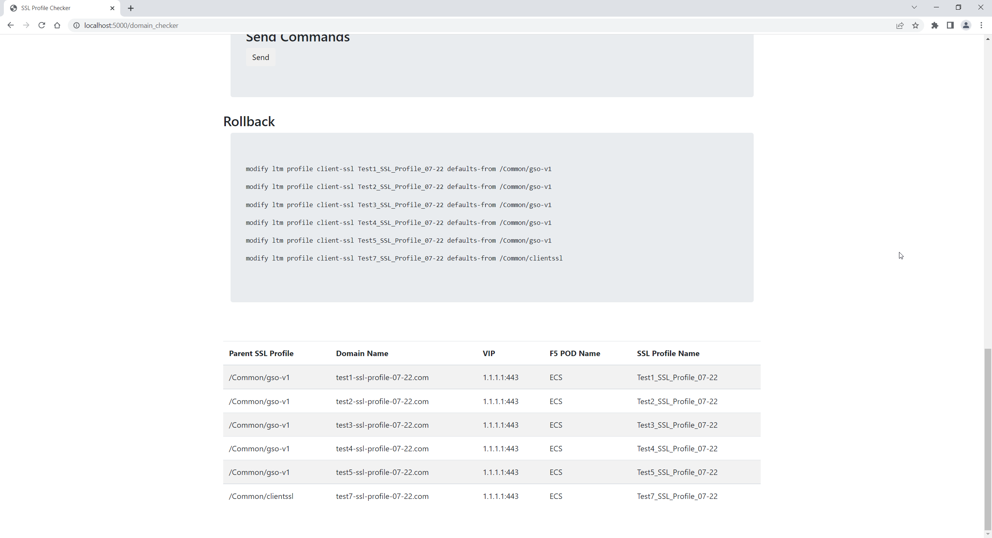Click the Test3_SSL_Profile rollback command line
Screen dimensions: 992x538
click(x=398, y=205)
